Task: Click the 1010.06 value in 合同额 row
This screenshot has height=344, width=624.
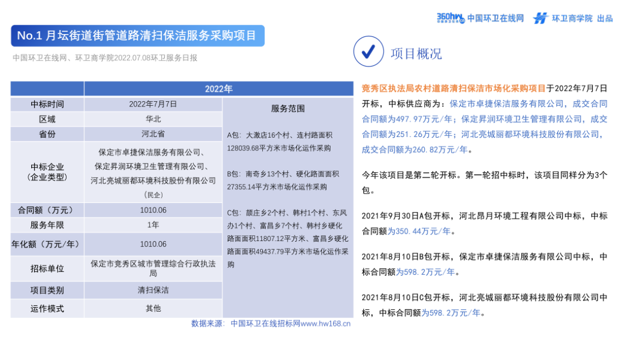Action: pos(153,210)
